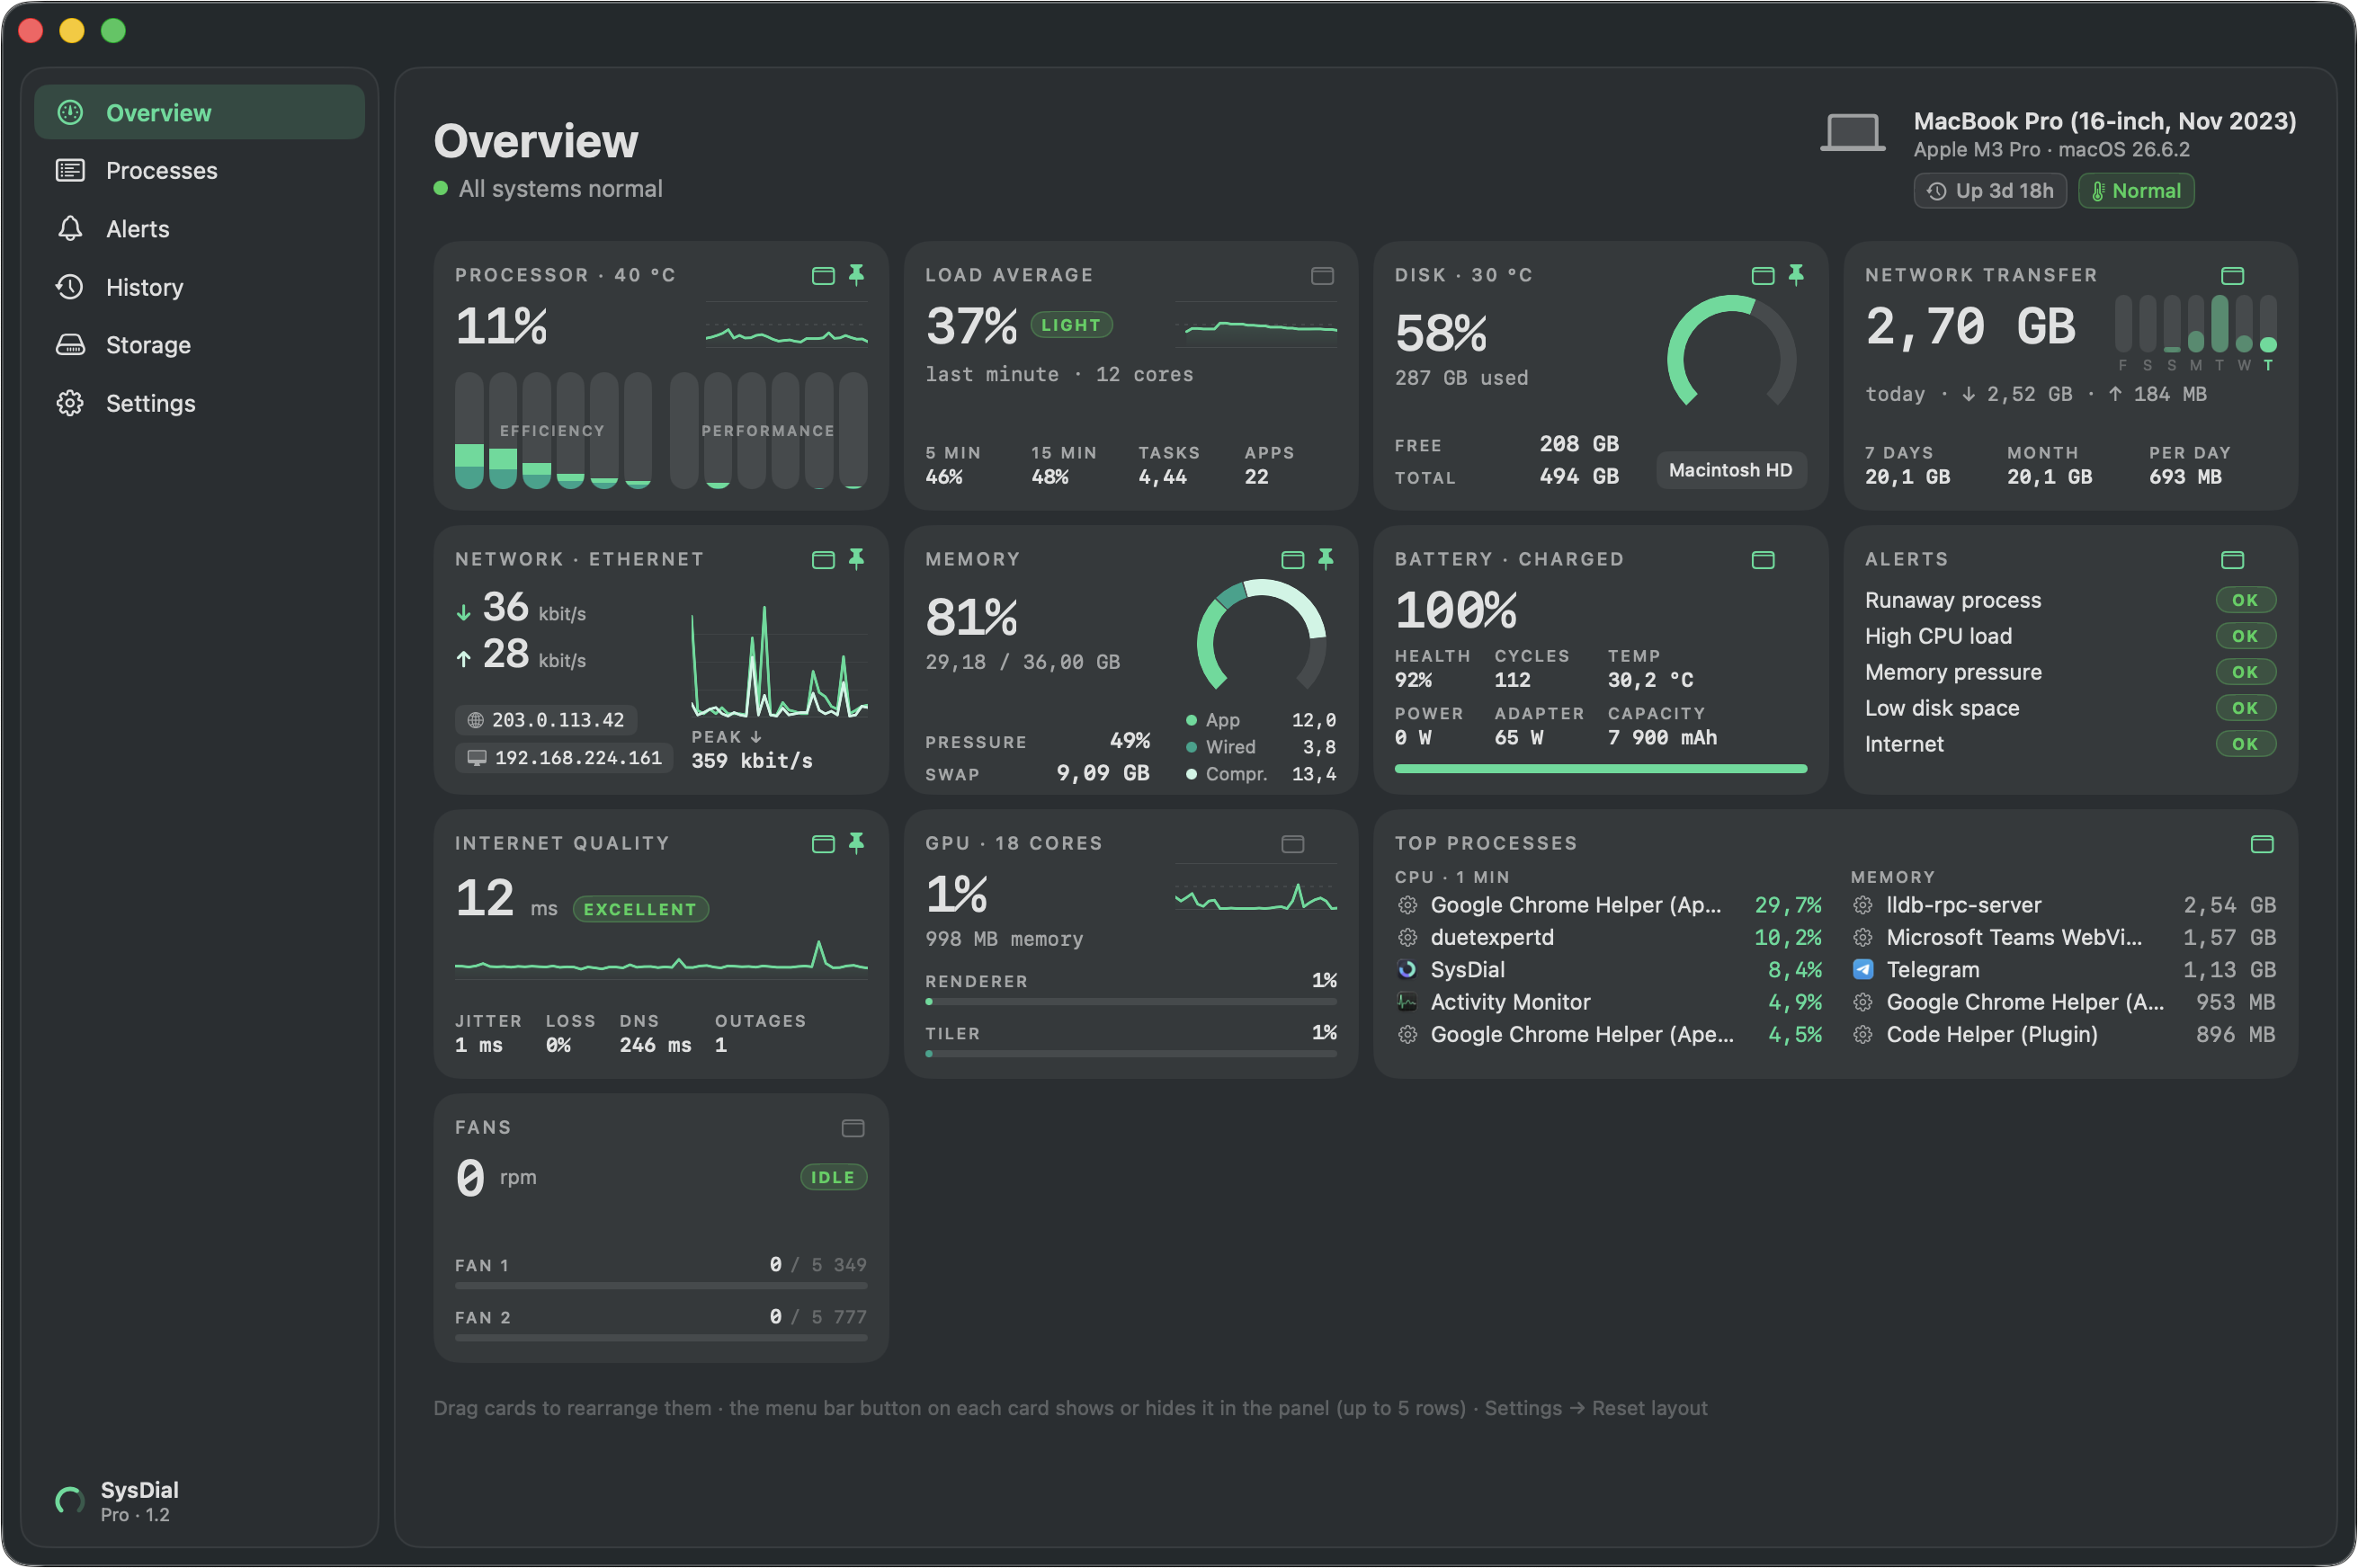This screenshot has height=1568, width=2358.
Task: Click the IDLE fans status badge
Action: (x=833, y=1177)
